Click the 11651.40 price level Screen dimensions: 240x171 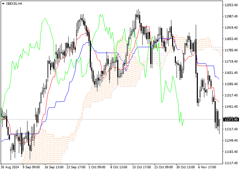click(231, 73)
